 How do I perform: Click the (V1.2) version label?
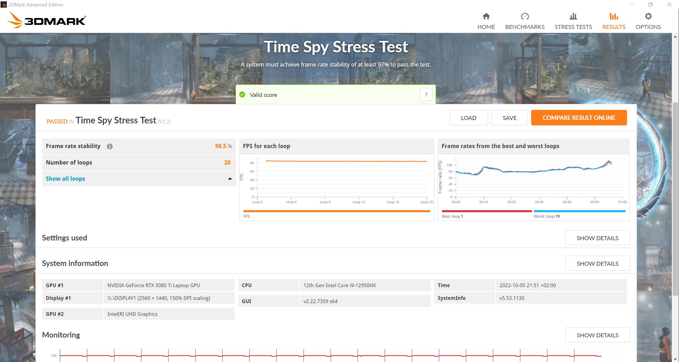pos(164,122)
